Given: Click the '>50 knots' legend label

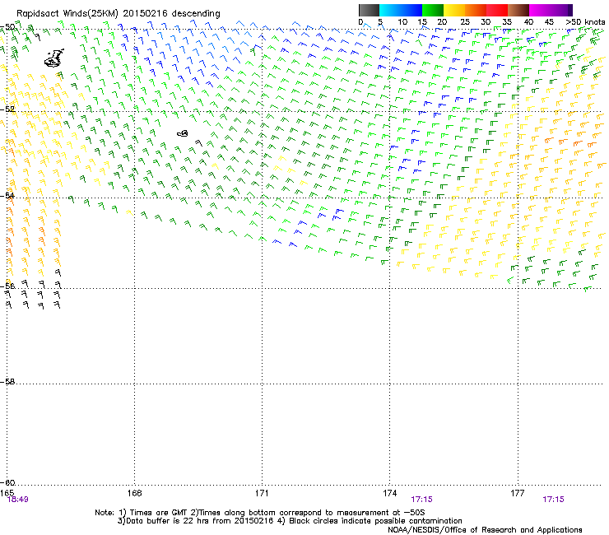Looking at the screenshot, I should pos(585,21).
